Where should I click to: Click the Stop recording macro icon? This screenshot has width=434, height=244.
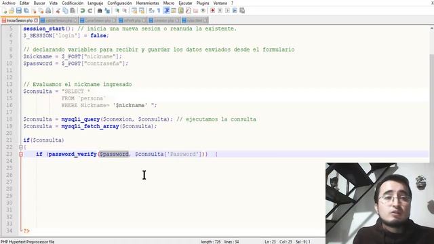point(220,11)
